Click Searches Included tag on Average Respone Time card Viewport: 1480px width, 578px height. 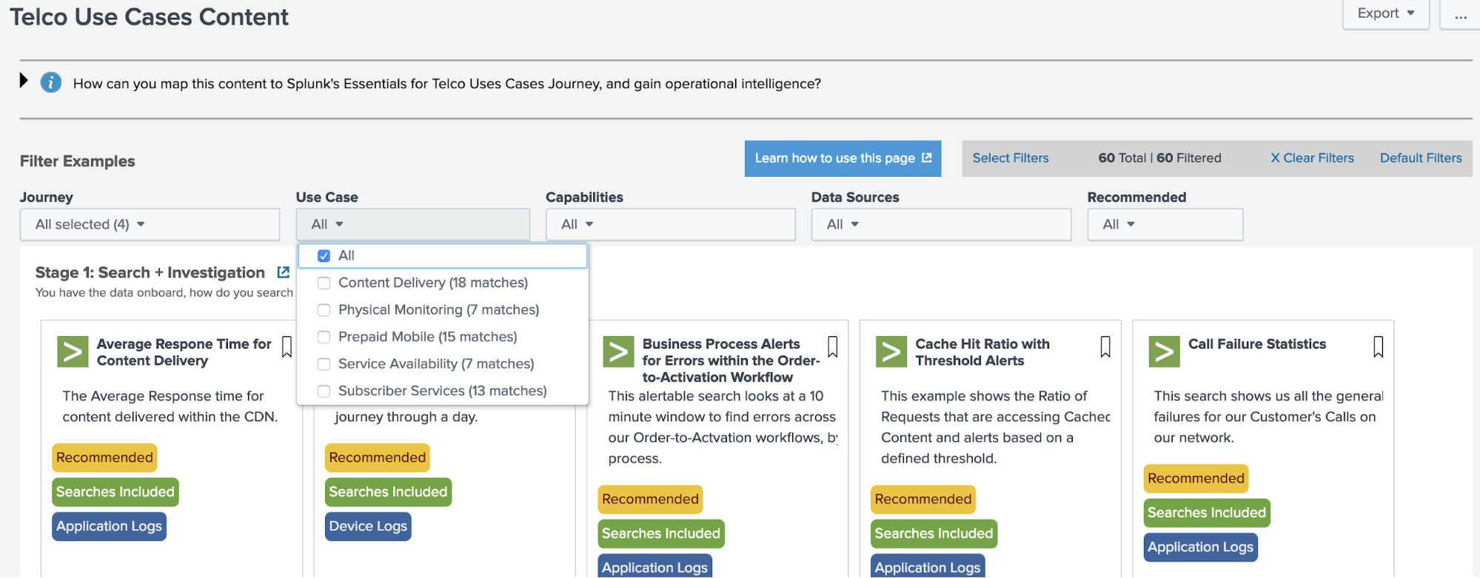pos(115,492)
